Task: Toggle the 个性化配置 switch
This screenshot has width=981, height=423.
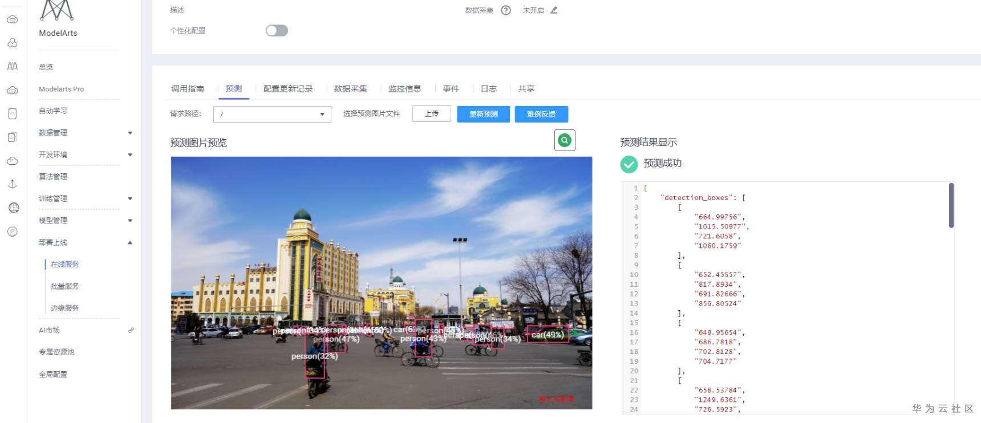Action: pos(277,31)
